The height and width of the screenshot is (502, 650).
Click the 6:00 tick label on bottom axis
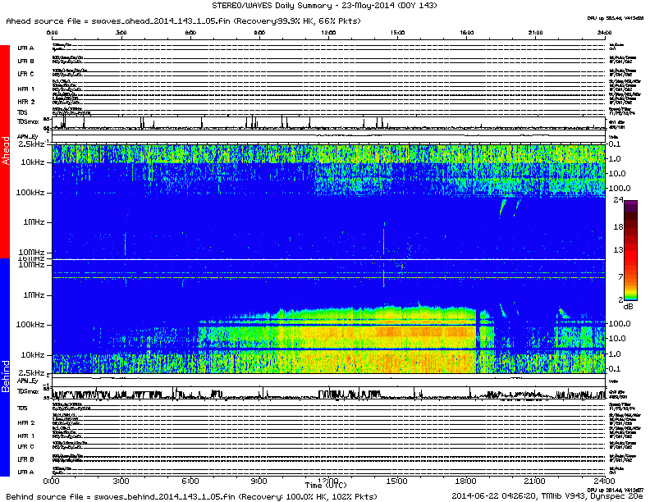coord(190,481)
